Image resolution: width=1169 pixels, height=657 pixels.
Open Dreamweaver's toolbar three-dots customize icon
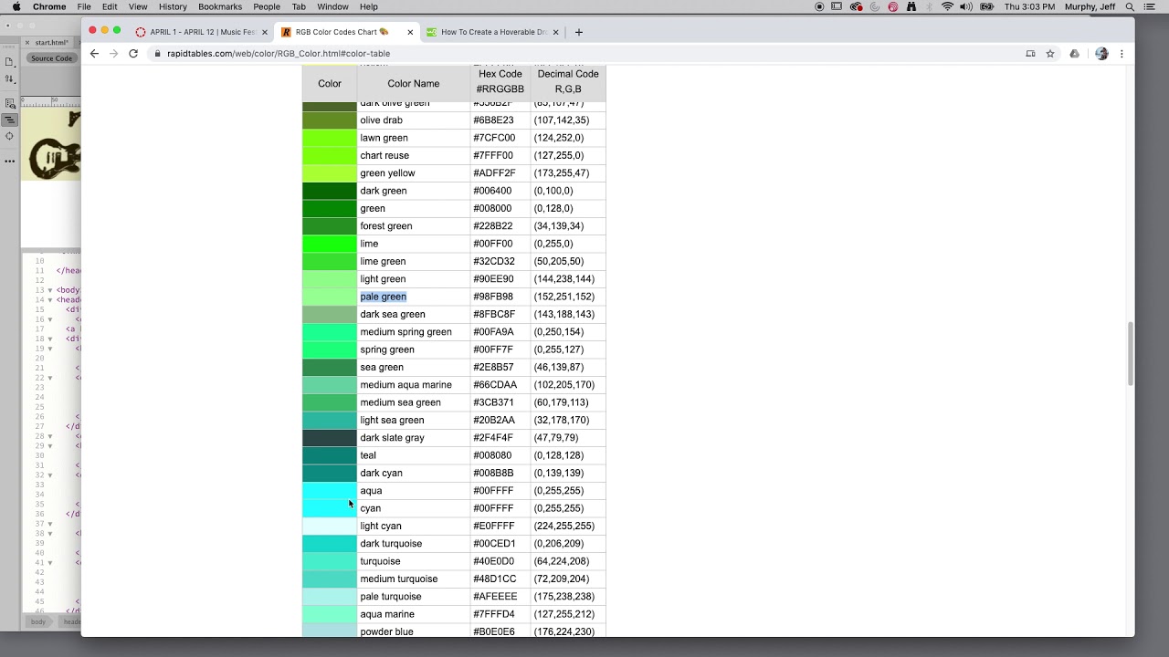pos(9,161)
